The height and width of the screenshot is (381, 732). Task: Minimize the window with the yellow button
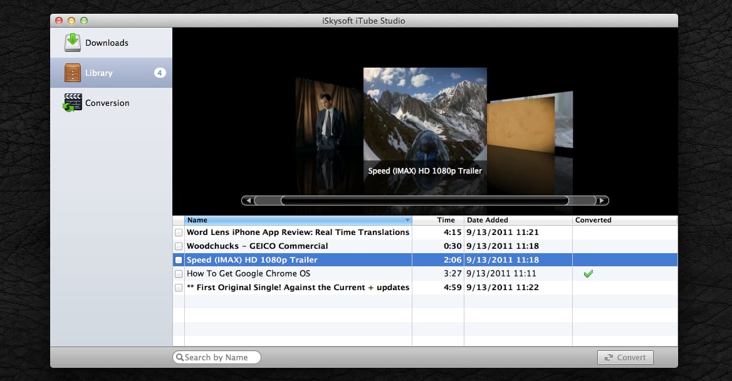tap(71, 21)
